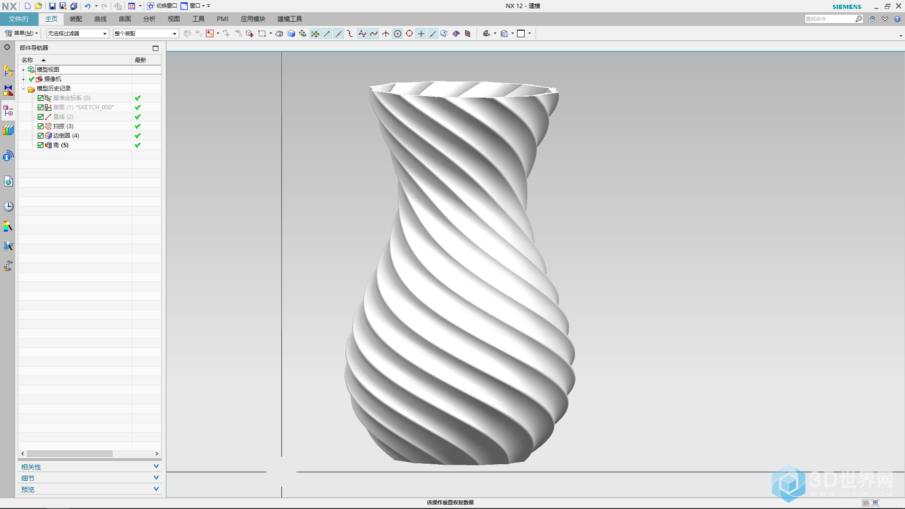Open the 菜单(M) menu button

[21, 33]
